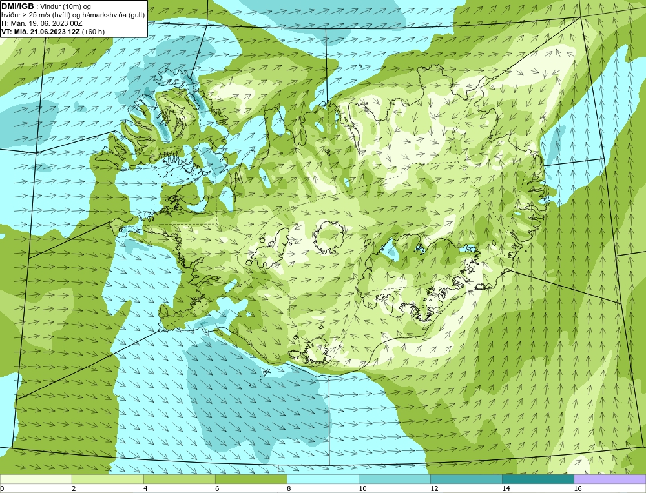Click the purple swatch above 16 m/s
646x493 pixels.
click(610, 479)
